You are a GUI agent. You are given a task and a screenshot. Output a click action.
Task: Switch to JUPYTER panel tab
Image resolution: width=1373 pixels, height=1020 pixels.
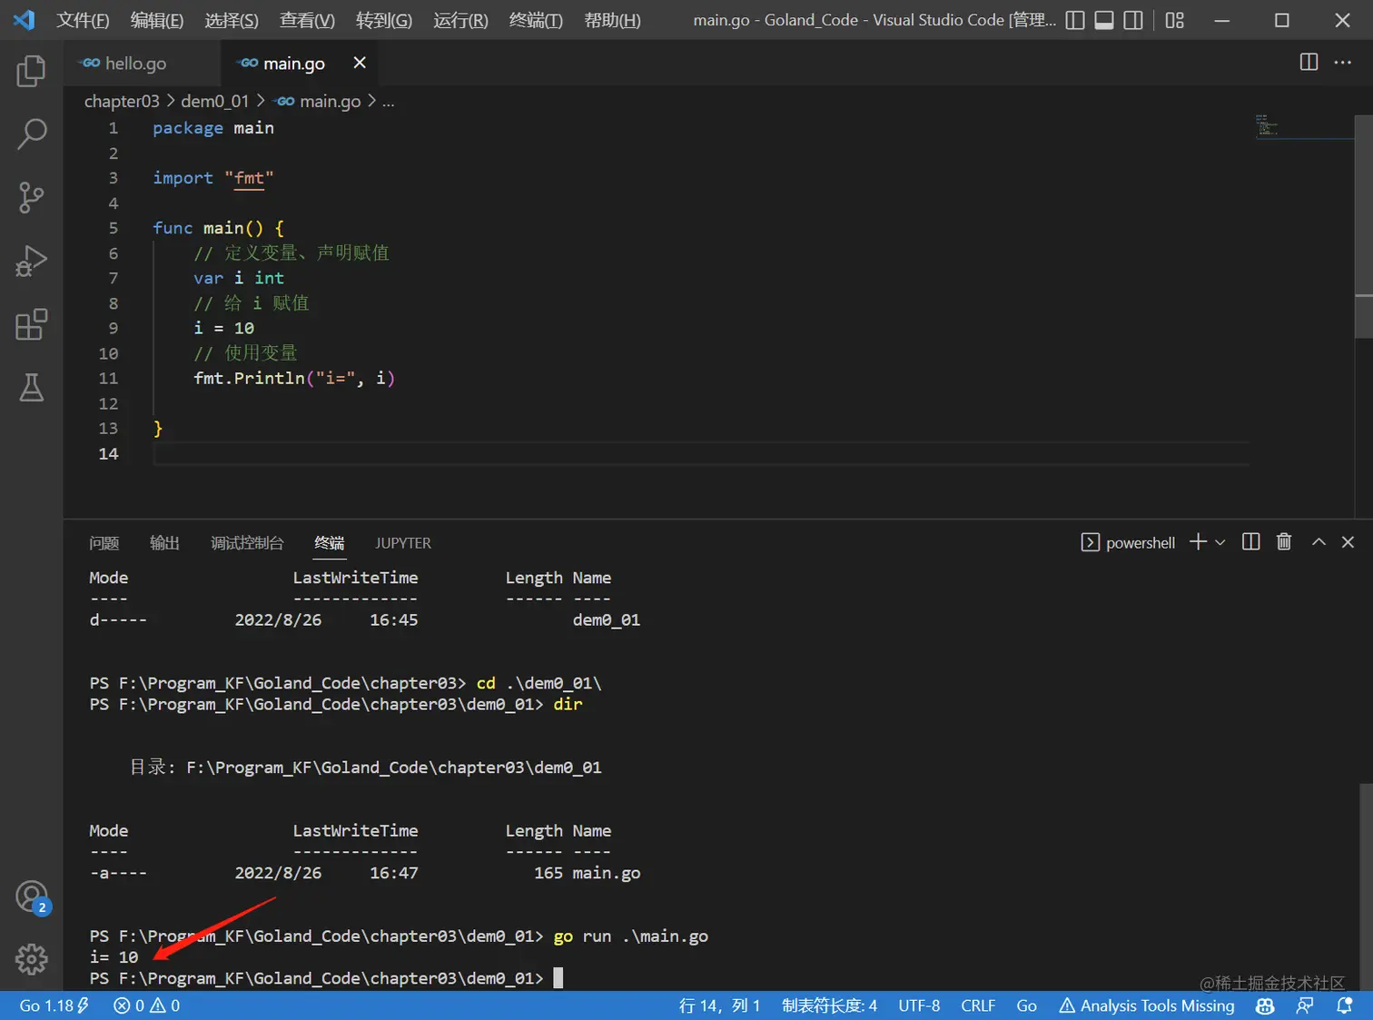coord(403,543)
